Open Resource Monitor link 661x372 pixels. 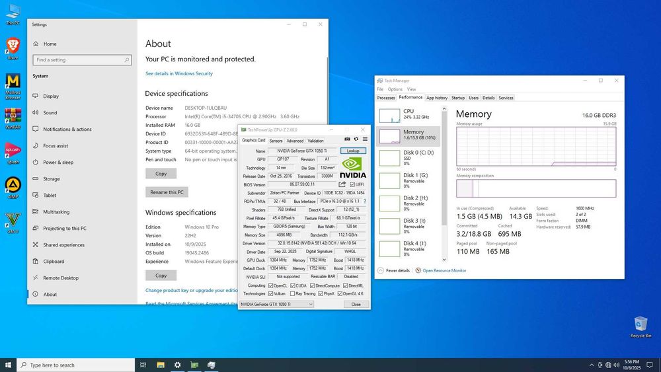pos(444,270)
